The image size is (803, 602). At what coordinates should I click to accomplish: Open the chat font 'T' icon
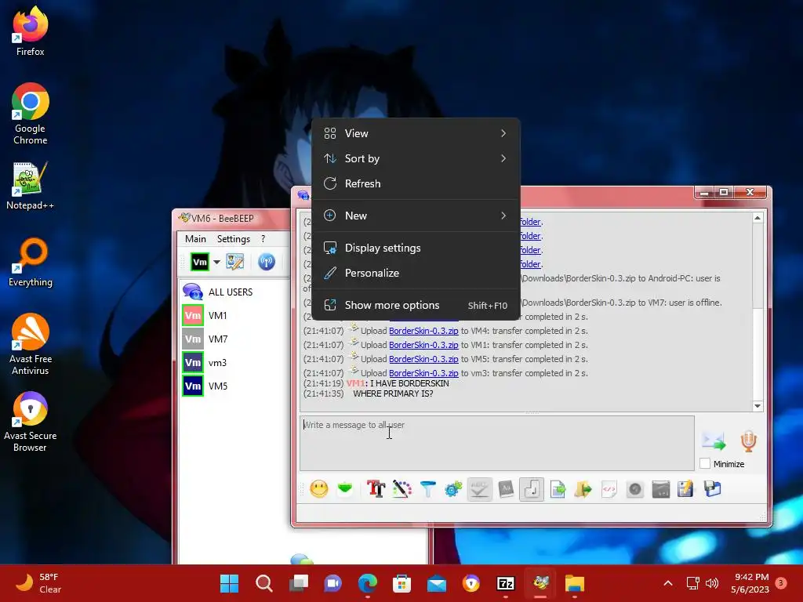tap(376, 489)
